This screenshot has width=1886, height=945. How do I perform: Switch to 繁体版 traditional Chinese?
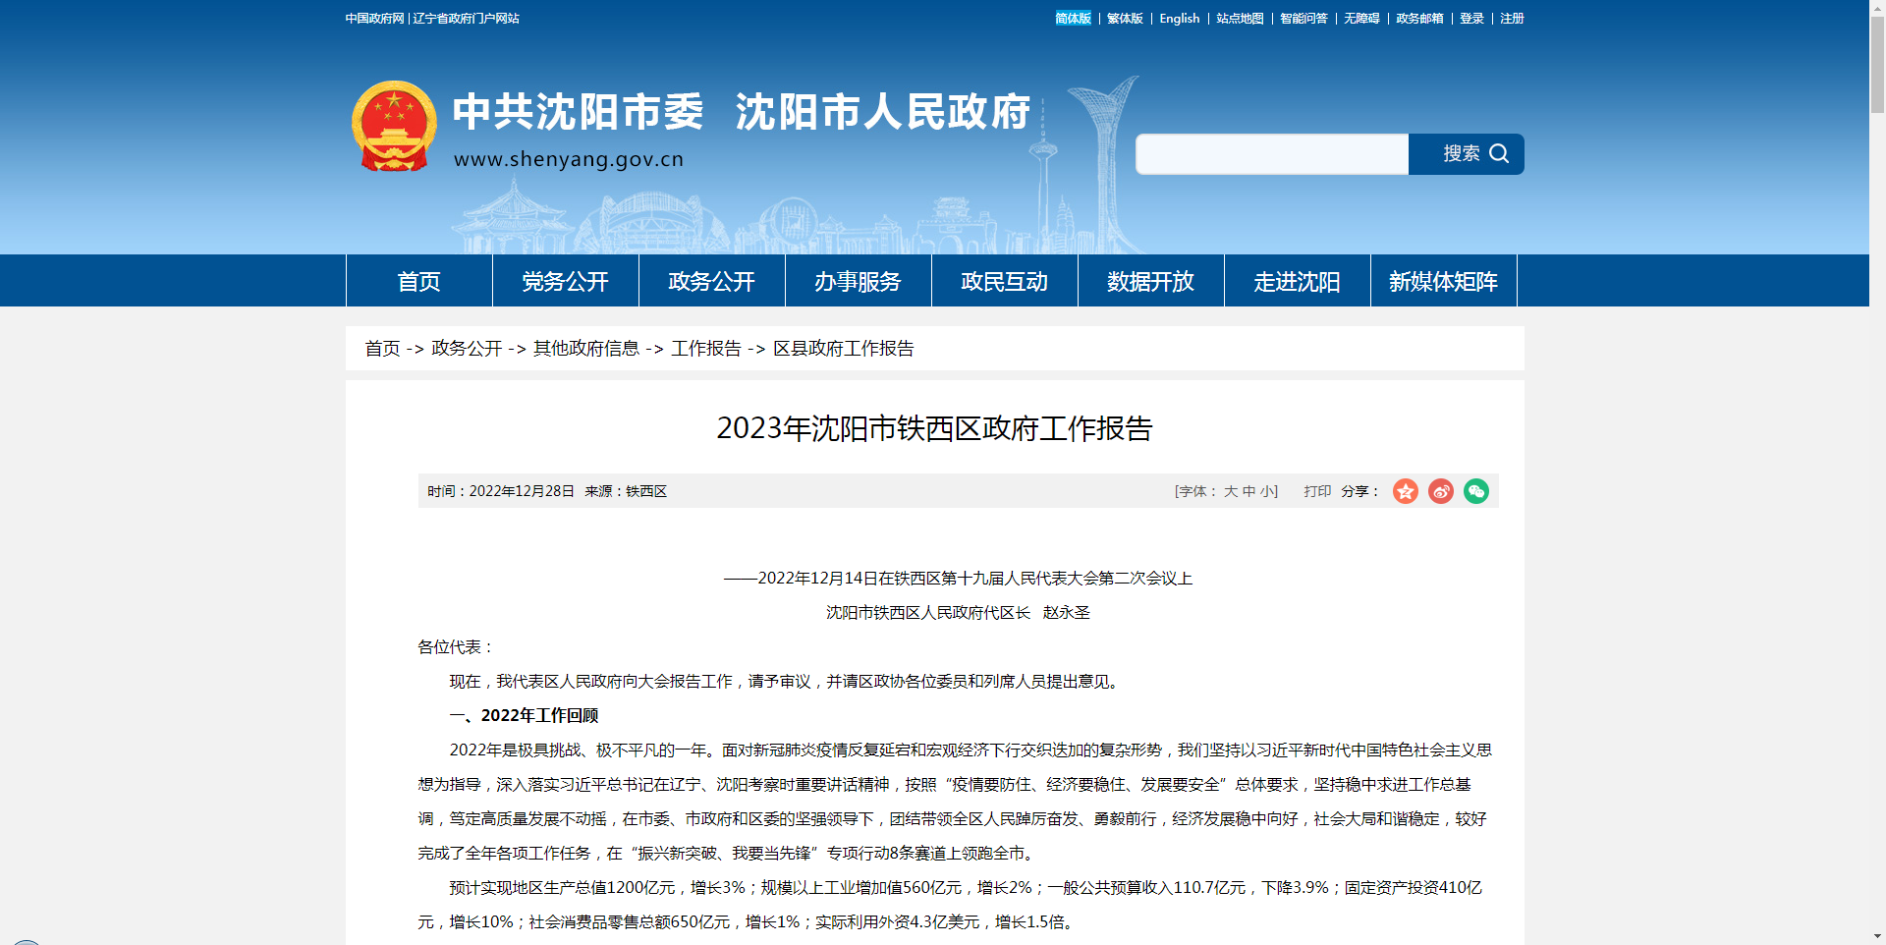[1125, 19]
